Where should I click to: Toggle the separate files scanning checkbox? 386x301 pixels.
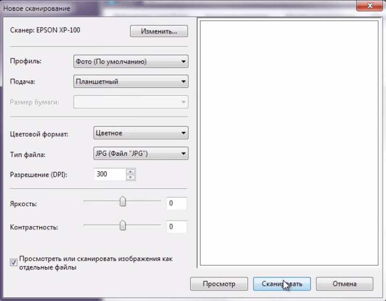click(13, 262)
